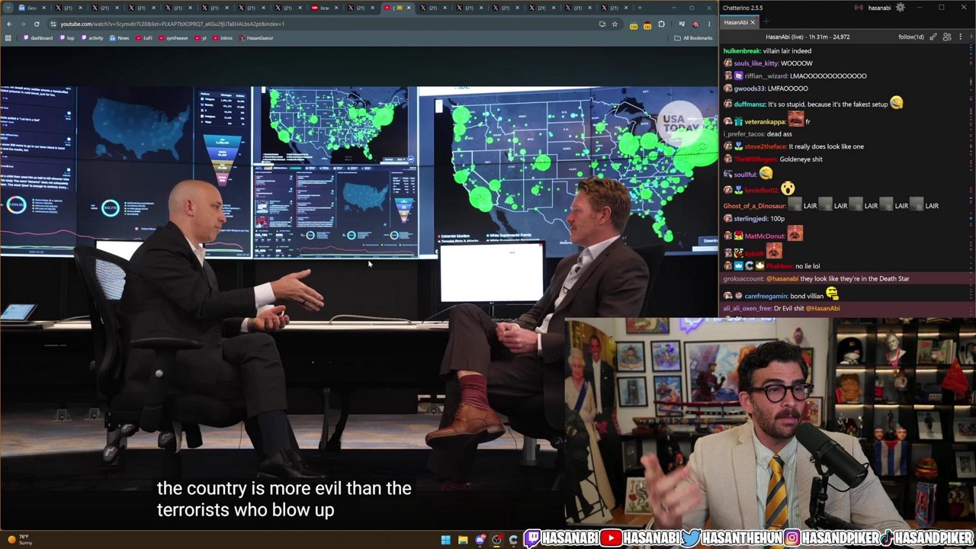Click username 'veterankappa' in chat

765,122
